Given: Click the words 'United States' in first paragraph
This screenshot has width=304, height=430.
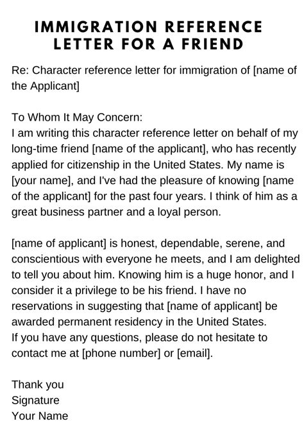Looking at the screenshot, I should click(187, 165).
